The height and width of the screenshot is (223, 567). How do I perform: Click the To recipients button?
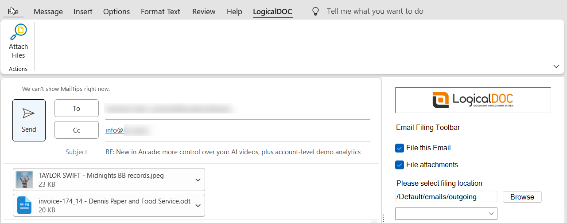(x=77, y=108)
